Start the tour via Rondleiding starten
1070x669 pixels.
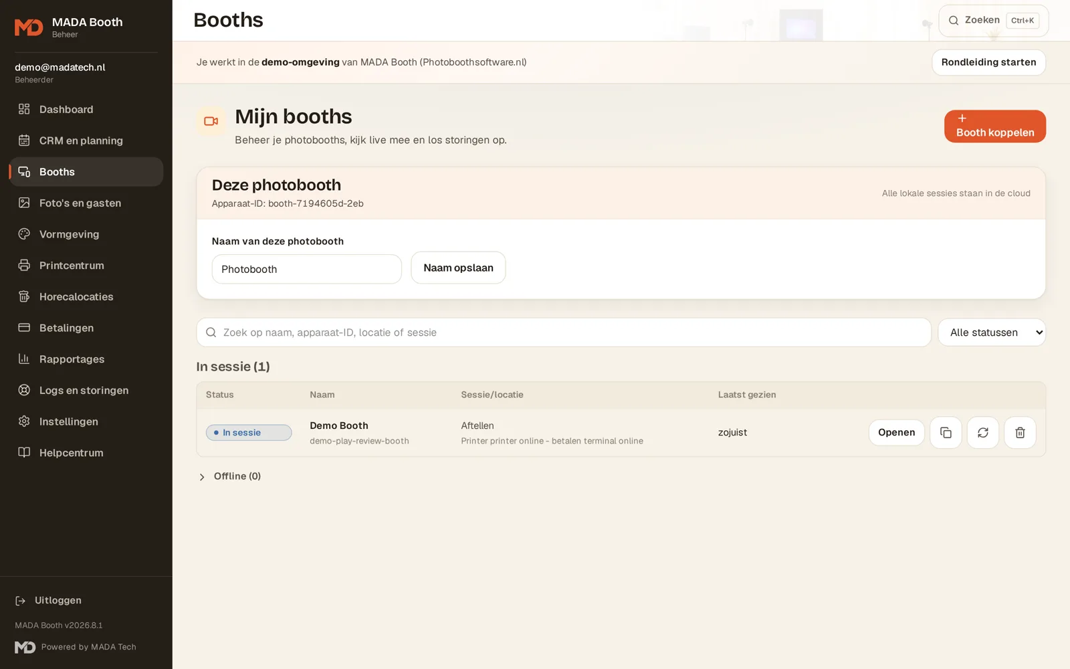click(988, 62)
